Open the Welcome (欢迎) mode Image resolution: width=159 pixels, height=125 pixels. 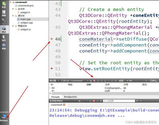click(x=4, y=4)
